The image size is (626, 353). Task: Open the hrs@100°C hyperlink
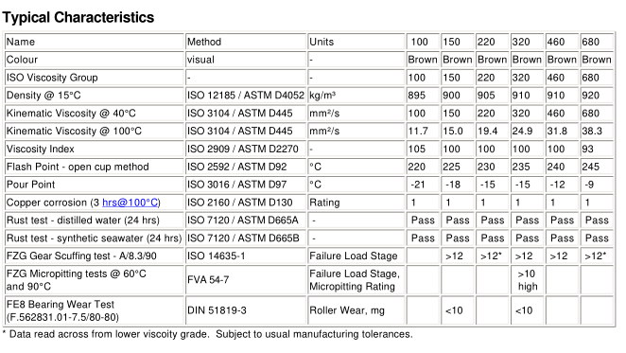(130, 203)
